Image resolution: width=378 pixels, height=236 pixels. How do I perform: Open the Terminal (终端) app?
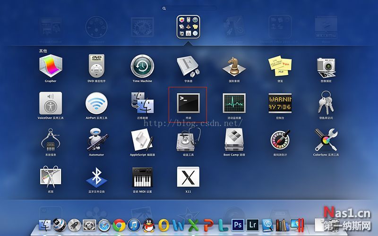(188, 103)
